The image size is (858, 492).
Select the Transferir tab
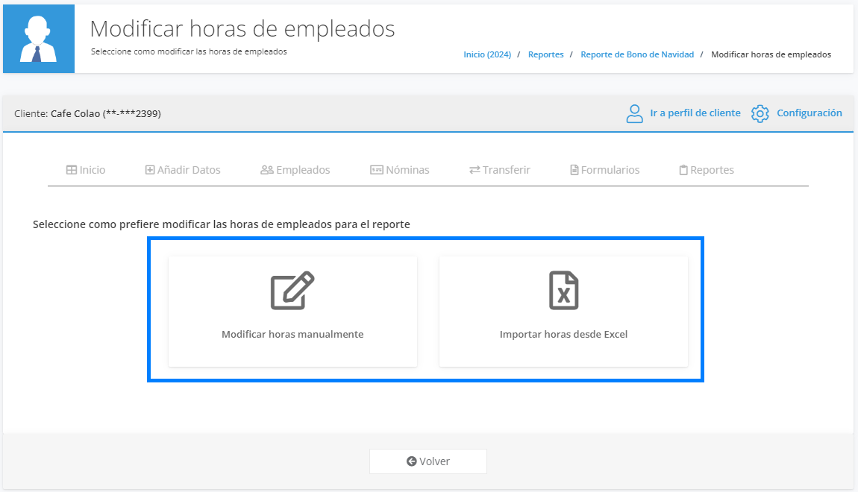[500, 170]
